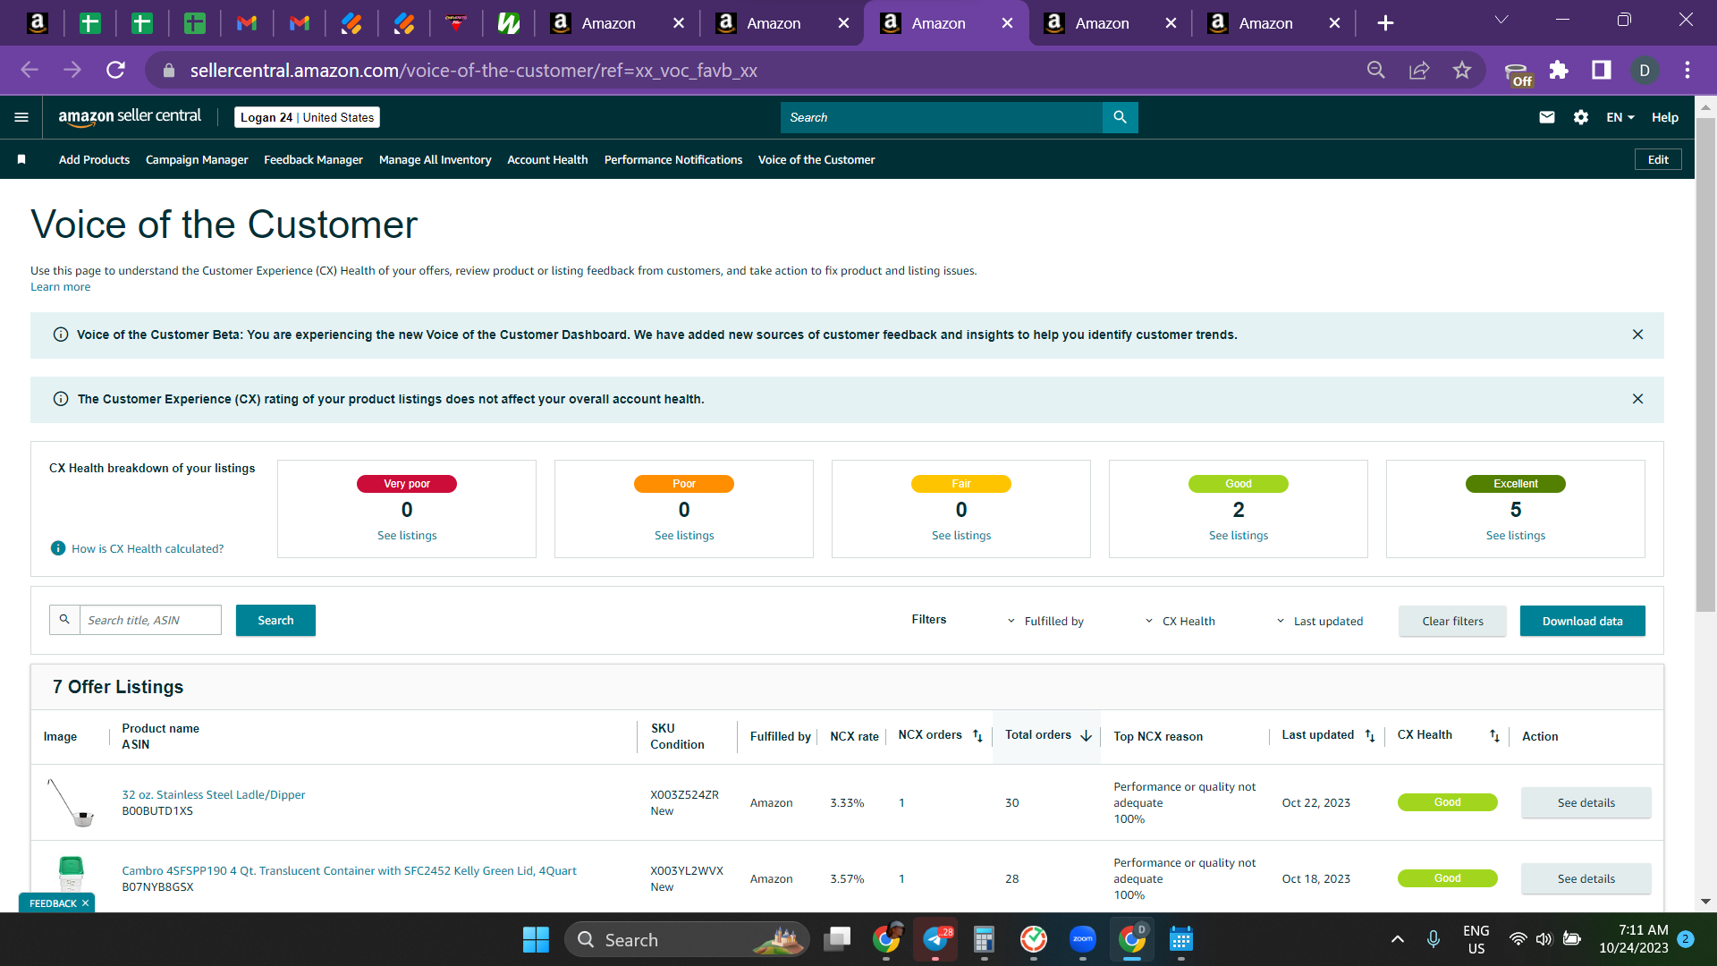The height and width of the screenshot is (966, 1717).
Task: Open the Windows Start menu
Action: point(536,939)
